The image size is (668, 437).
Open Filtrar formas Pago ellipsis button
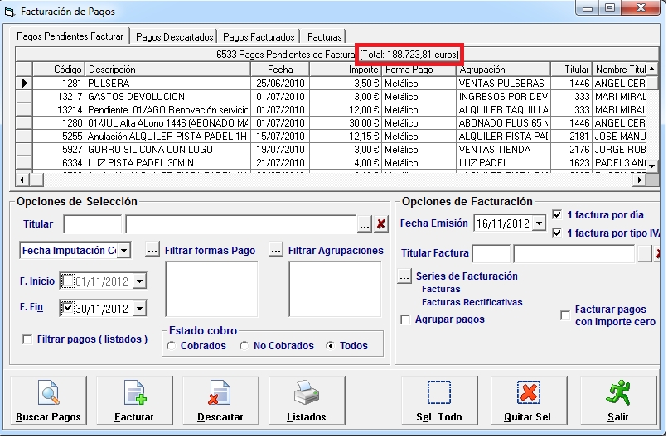(152, 249)
